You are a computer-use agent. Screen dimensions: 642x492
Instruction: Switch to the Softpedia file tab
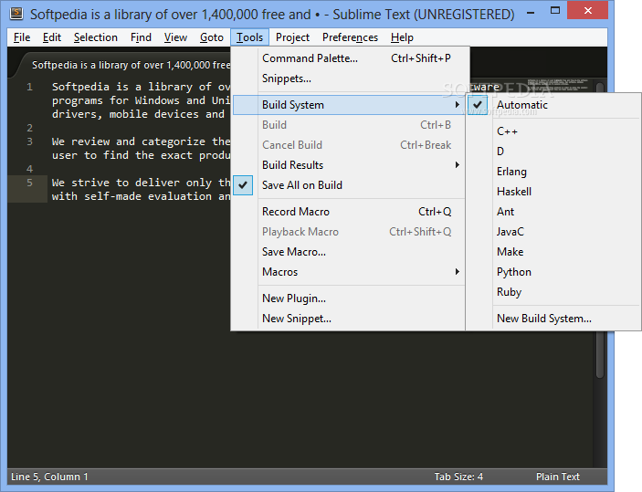[x=127, y=65]
